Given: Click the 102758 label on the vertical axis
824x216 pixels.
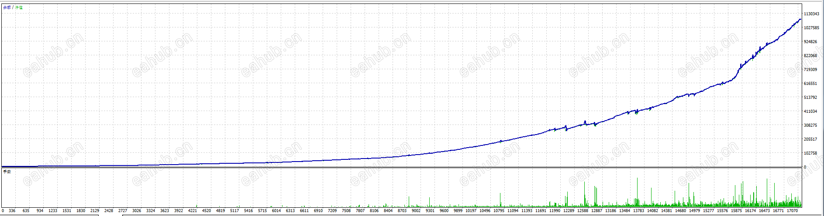Looking at the screenshot, I should click(x=810, y=153).
